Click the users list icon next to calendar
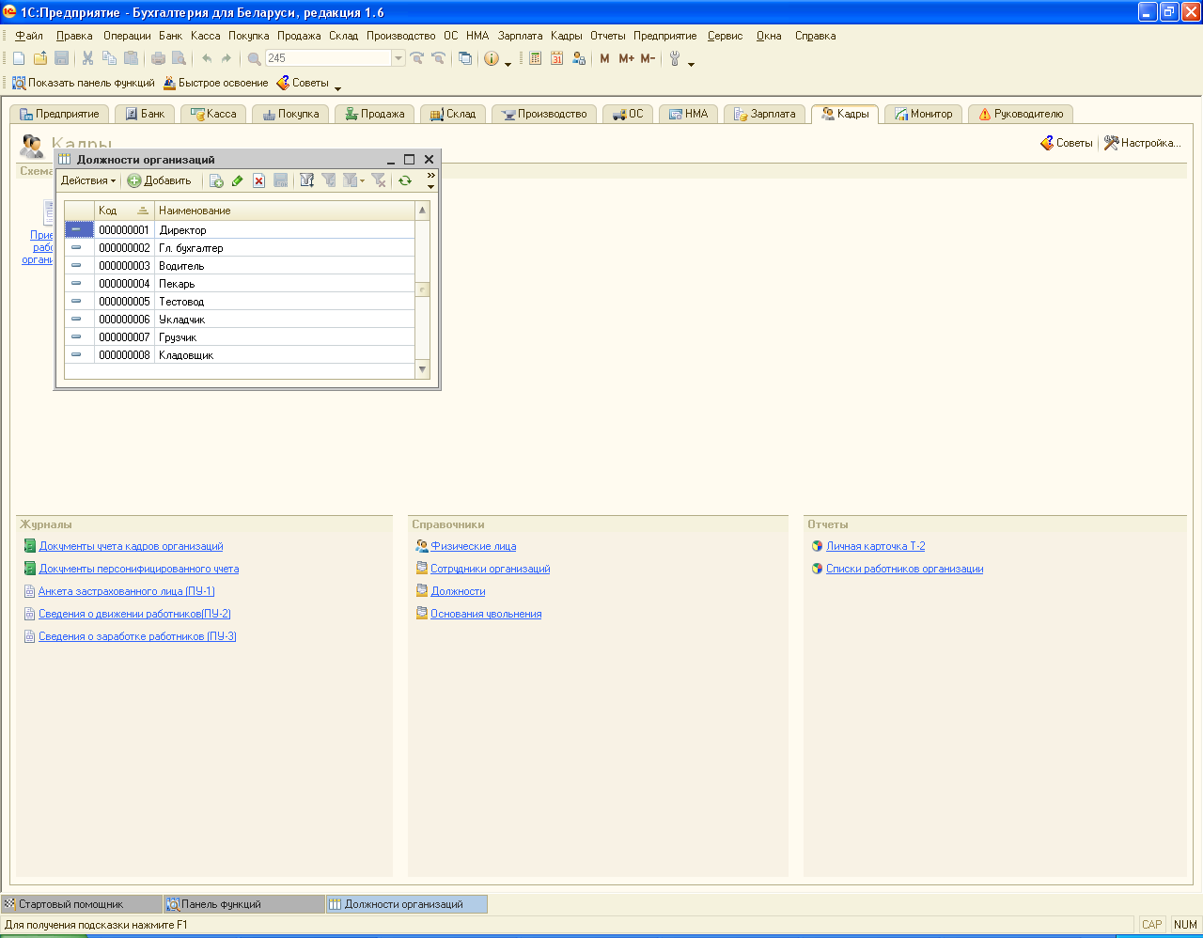This screenshot has width=1203, height=938. coord(579,58)
